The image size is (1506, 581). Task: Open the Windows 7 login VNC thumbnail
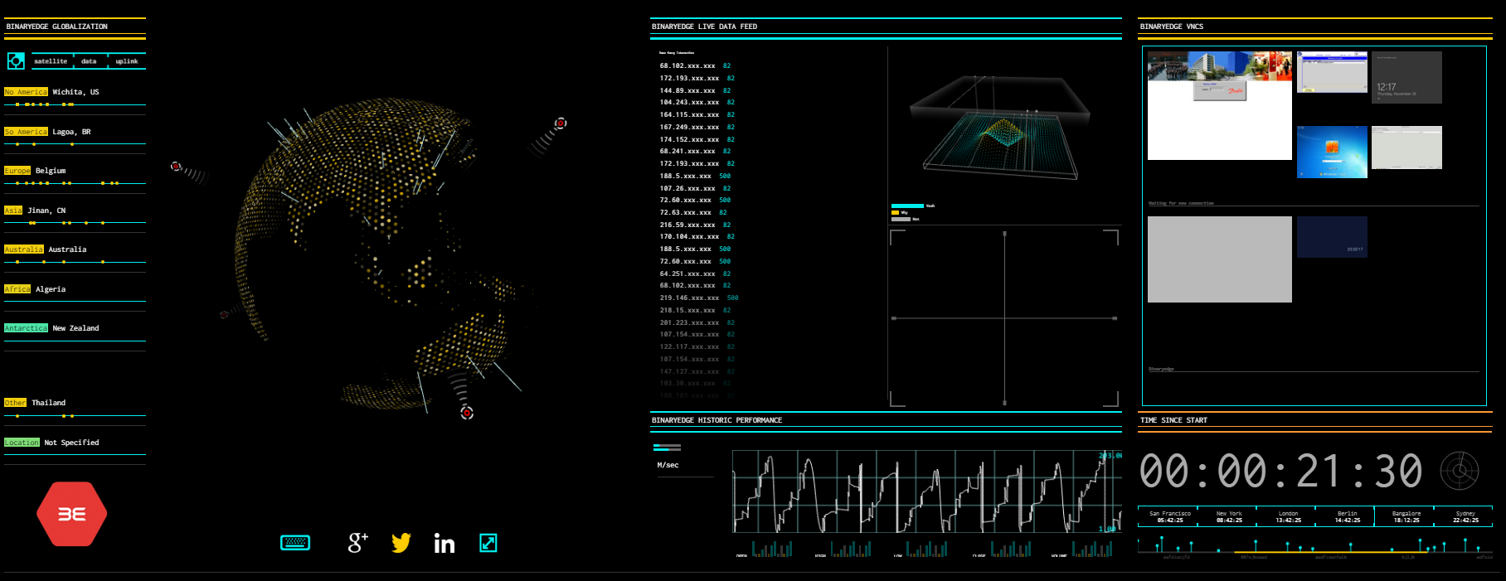(x=1332, y=152)
